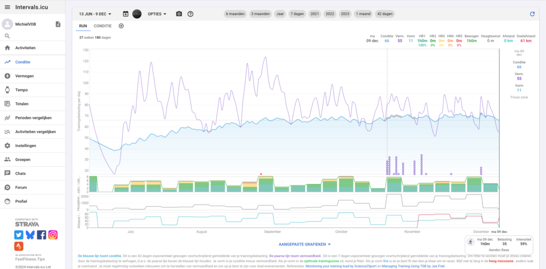546x269 pixels.
Task: Click the refresh icon in the top right
Action: click(532, 14)
